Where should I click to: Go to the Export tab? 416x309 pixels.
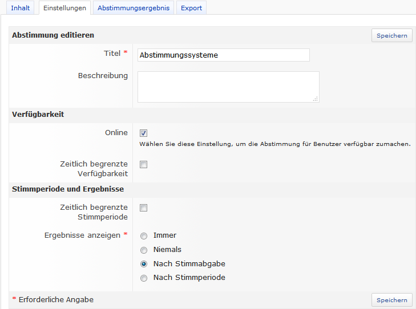[191, 8]
